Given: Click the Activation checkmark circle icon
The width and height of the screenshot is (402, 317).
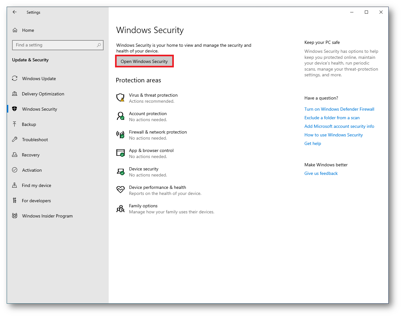Looking at the screenshot, I should (x=15, y=170).
